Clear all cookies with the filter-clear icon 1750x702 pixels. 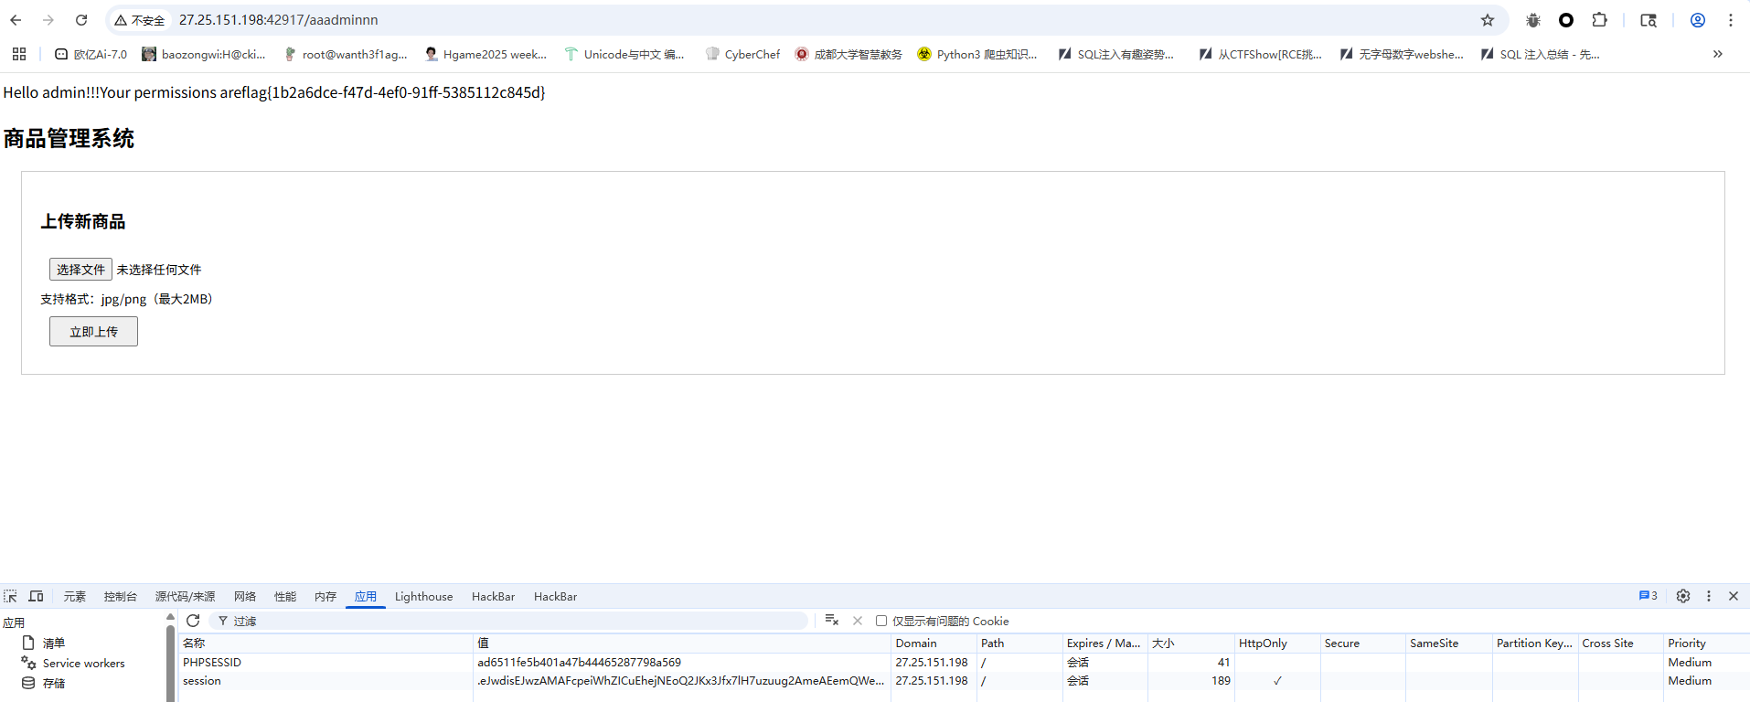(831, 621)
